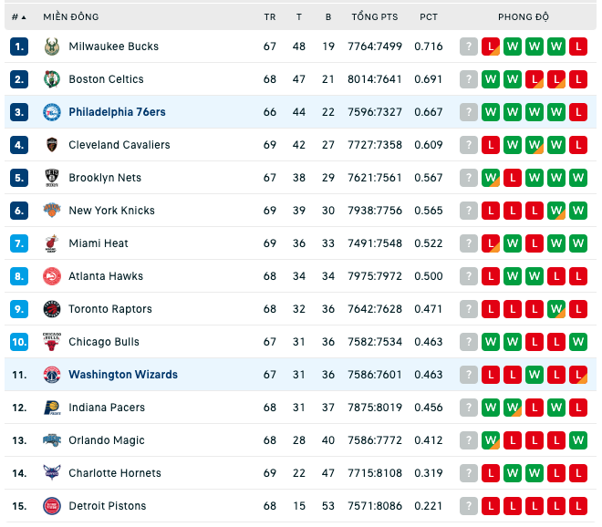Click the Chicago Bulls team logo

tap(52, 342)
